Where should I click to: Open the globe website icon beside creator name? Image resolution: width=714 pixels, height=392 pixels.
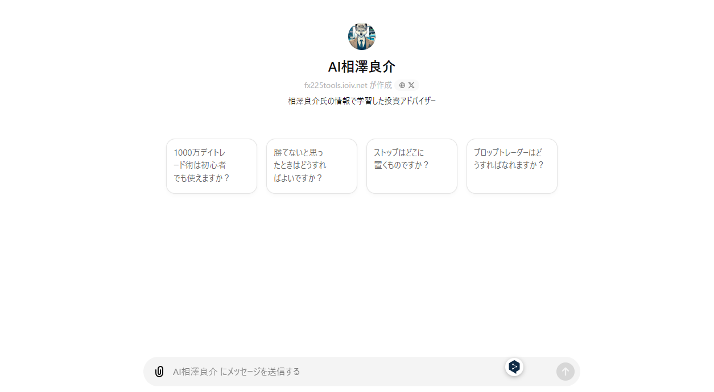point(402,85)
